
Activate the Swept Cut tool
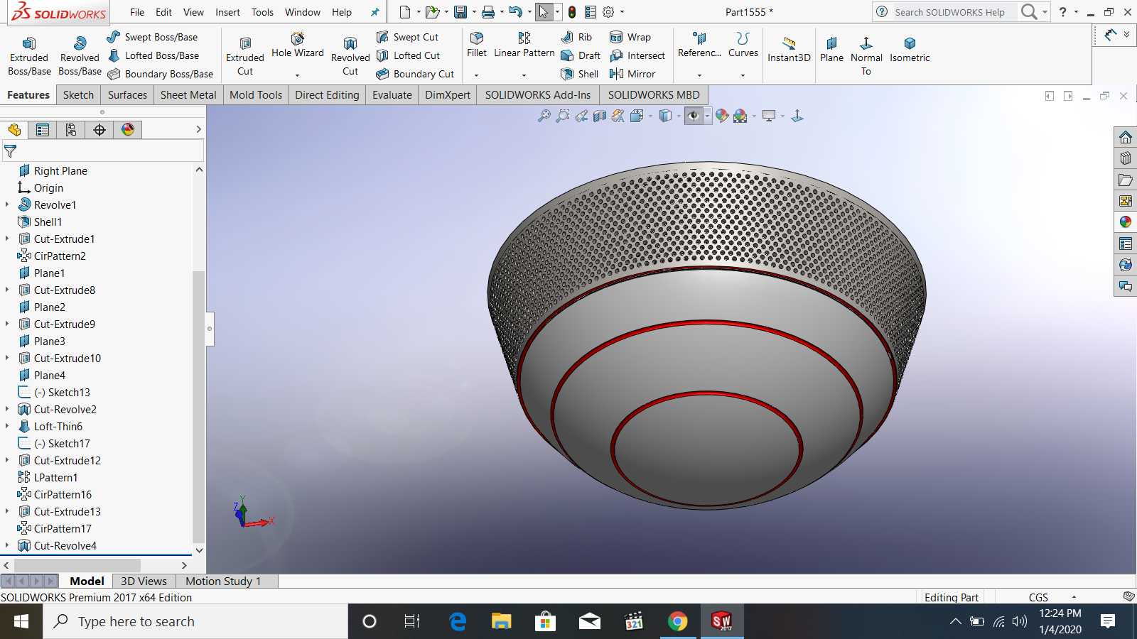point(407,37)
